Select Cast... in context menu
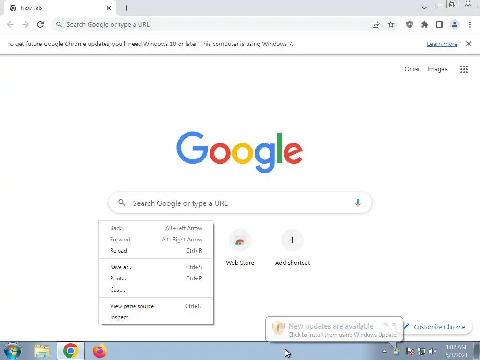Screen dimensions: 480x360 [x=156, y=290]
